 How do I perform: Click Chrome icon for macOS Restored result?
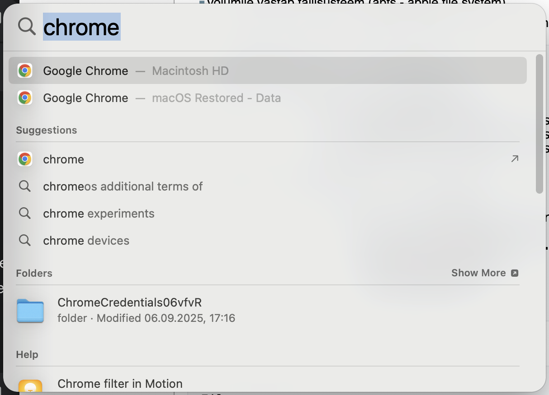coord(25,98)
